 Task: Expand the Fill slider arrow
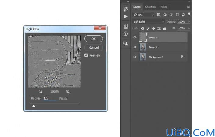[189, 28]
